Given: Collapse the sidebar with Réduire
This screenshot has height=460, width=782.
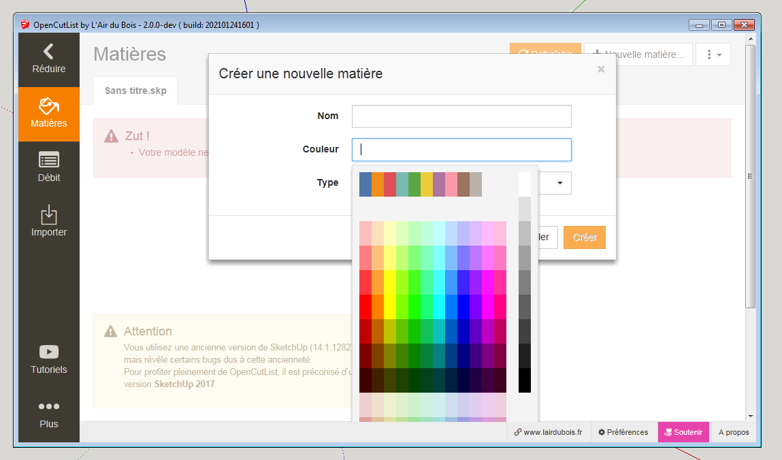Looking at the screenshot, I should pos(49,60).
